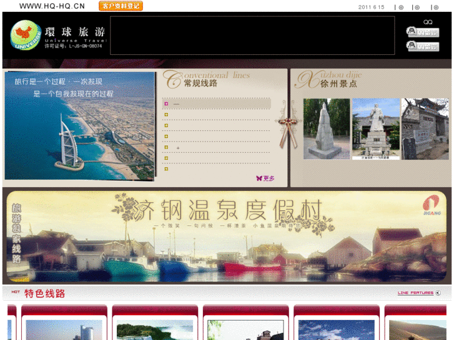The width and height of the screenshot is (454, 340).
Task: Open the white statue photo in 徐州景点
Action: [376, 129]
